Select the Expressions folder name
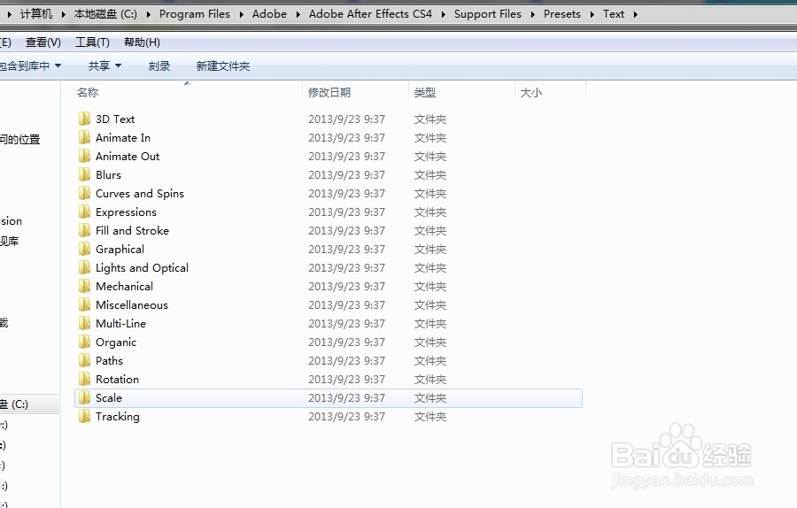This screenshot has height=508, width=797. pos(126,212)
